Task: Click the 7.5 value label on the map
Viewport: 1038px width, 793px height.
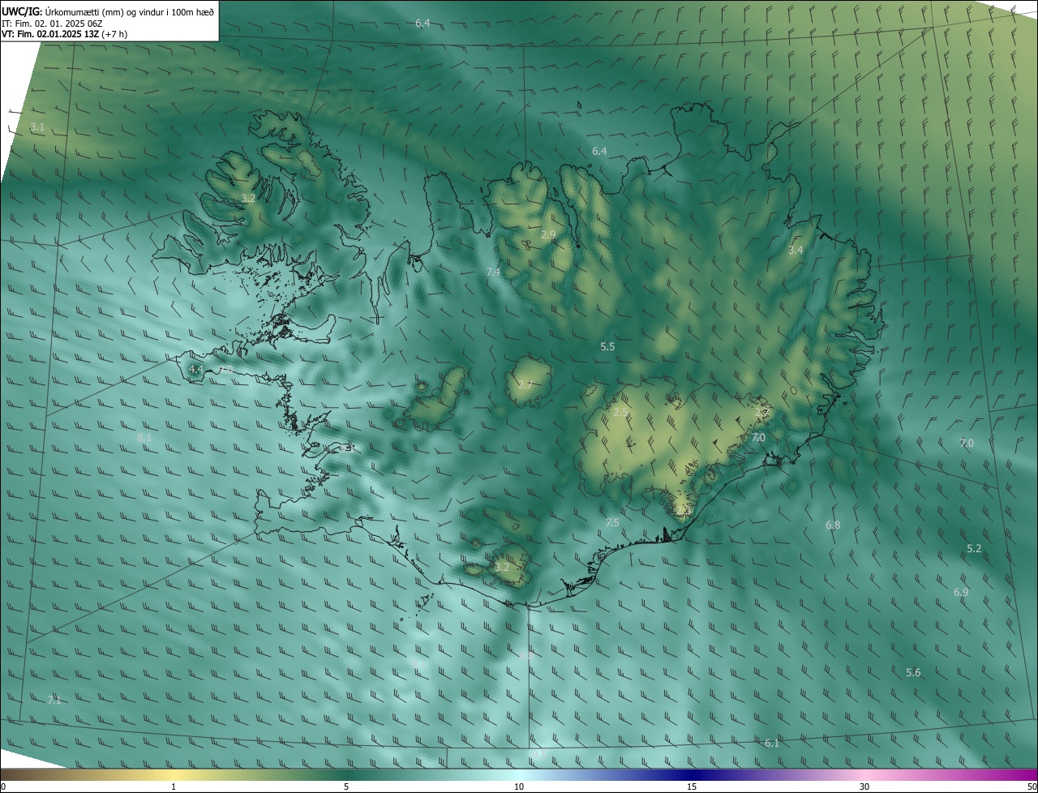Action: click(612, 523)
